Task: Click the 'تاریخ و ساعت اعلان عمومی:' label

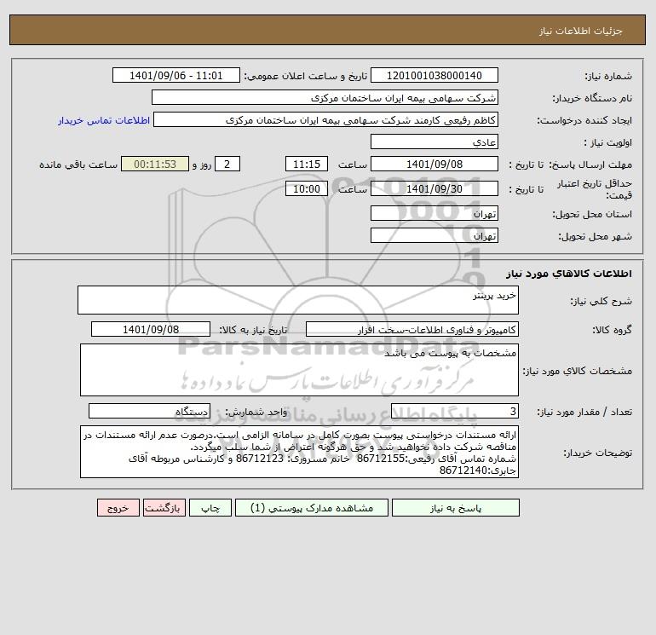Action: 305,76
